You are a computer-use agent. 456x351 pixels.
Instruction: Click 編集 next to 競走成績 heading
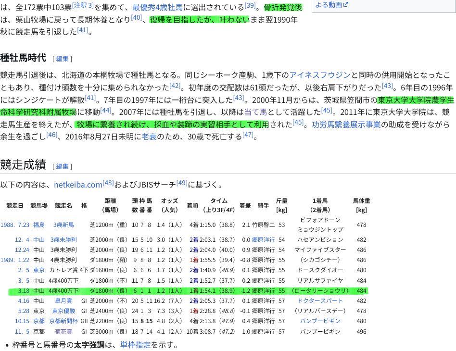point(63,166)
